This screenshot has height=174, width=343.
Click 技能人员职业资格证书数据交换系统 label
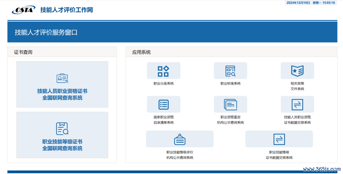297,120
